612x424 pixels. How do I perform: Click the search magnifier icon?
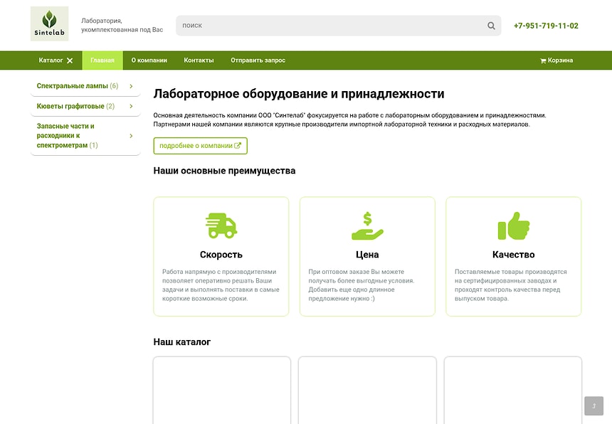pyautogui.click(x=491, y=26)
